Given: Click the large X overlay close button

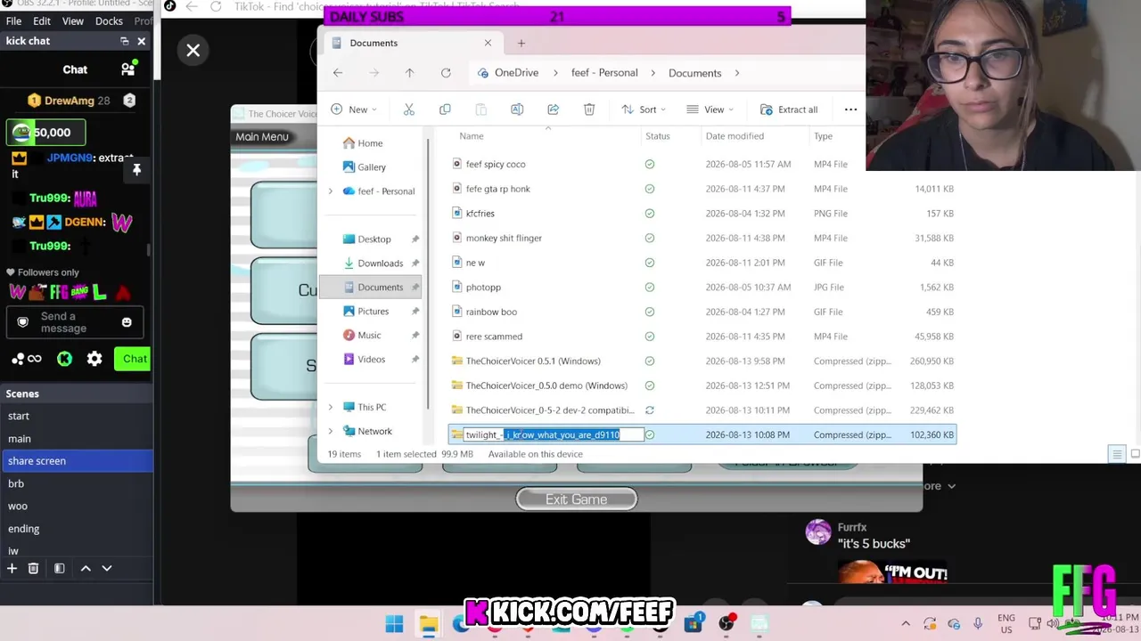Looking at the screenshot, I should click(193, 51).
